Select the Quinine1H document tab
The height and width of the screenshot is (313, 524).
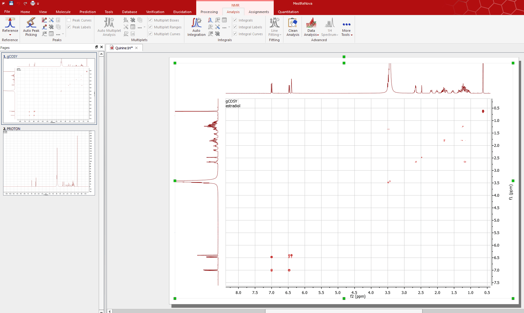coord(124,48)
